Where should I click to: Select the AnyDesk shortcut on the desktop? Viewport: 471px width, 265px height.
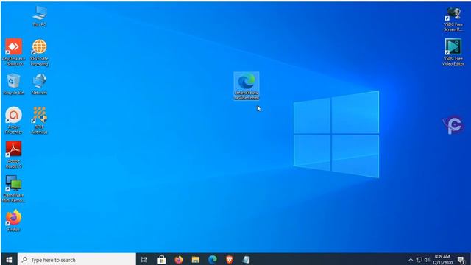(x=13, y=52)
